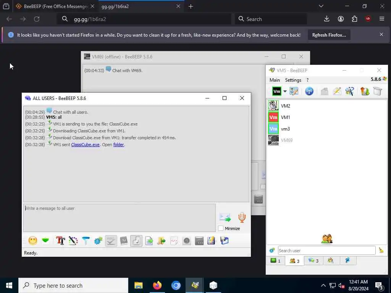Click the blue funnel filter icon
This screenshot has width=391, height=293.
pyautogui.click(x=86, y=241)
